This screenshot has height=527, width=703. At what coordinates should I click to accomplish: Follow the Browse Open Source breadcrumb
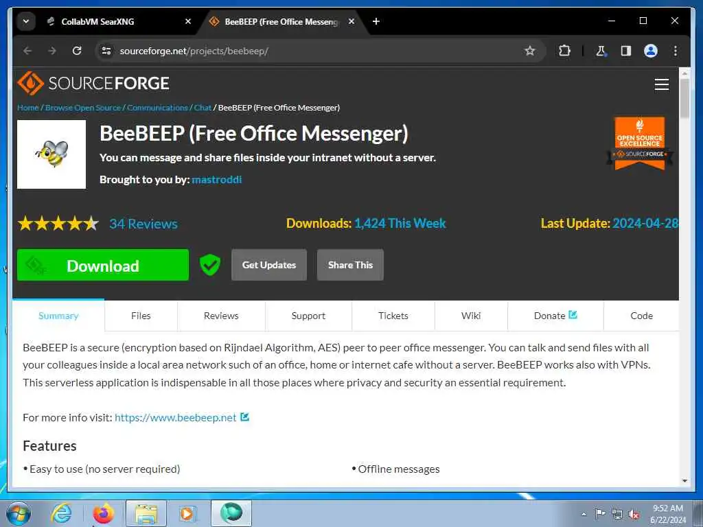(x=83, y=108)
